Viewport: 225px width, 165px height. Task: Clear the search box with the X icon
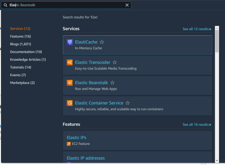[127, 5]
